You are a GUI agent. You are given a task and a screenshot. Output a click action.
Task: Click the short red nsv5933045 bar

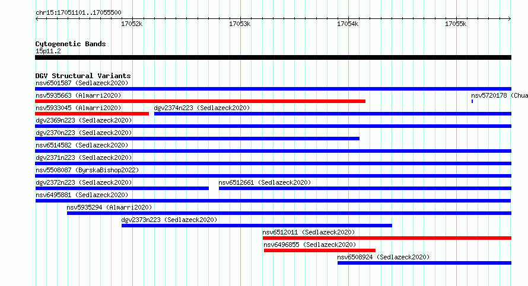(92, 114)
